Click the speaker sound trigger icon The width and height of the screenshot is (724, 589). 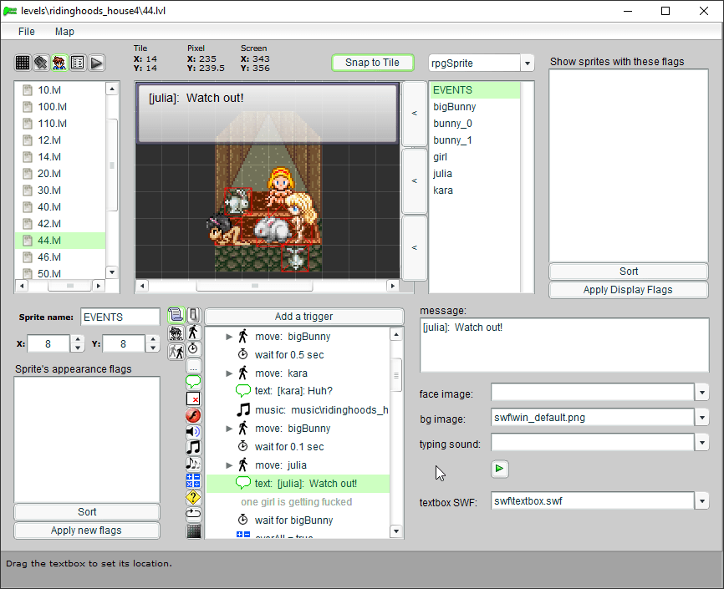(x=193, y=431)
